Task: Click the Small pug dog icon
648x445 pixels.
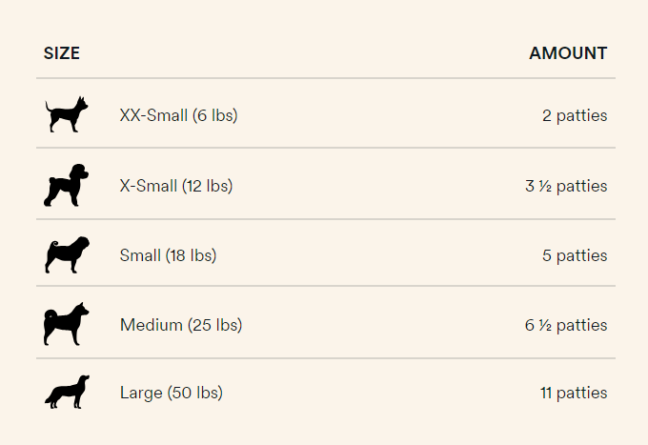Action: click(67, 255)
